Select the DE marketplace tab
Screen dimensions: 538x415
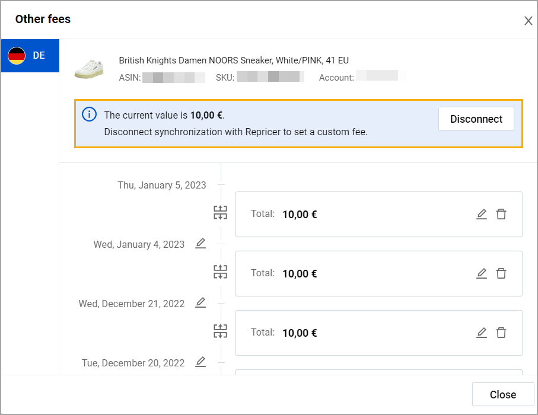(30, 56)
